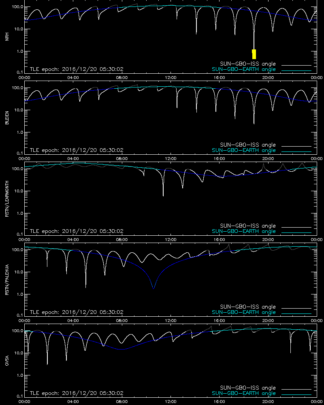Click SUN-GBO-EARTH angle legend in NRH panel

pos(244,69)
